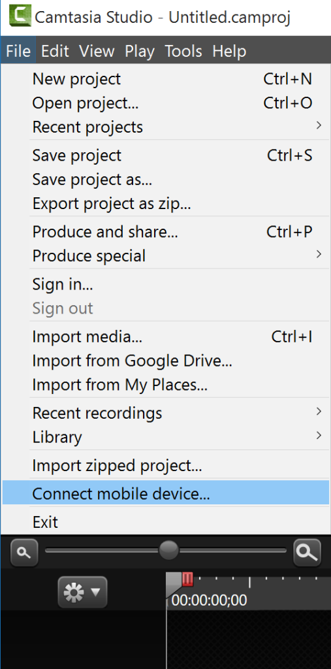Click the Camtasia Studio logo icon
331x669 pixels.
[x=20, y=16]
